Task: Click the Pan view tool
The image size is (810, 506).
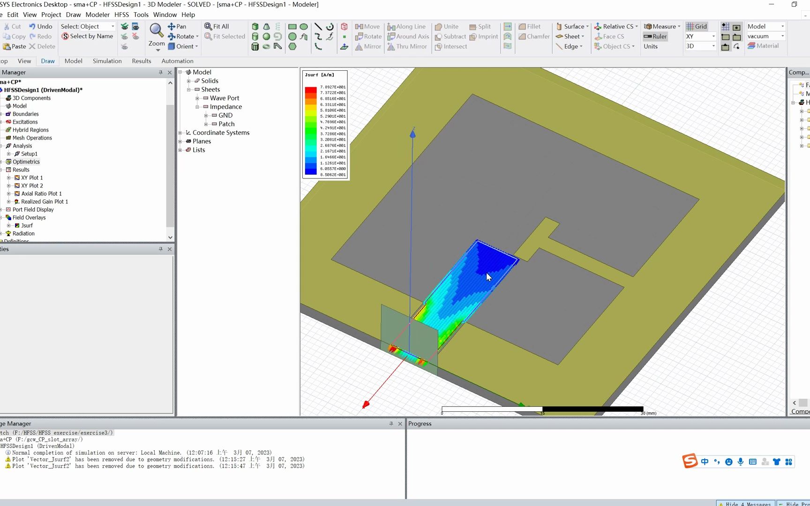Action: (177, 27)
